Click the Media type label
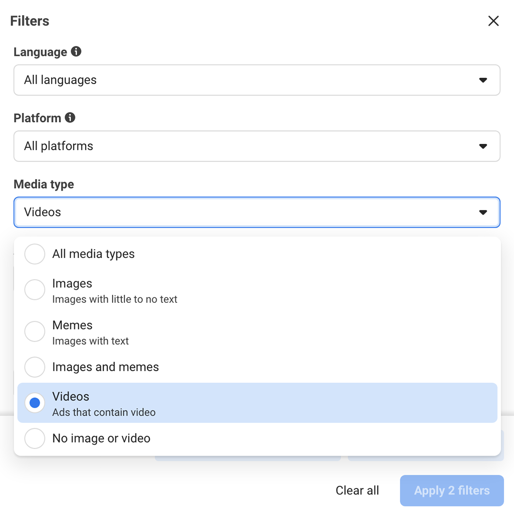The width and height of the screenshot is (514, 515). (44, 184)
